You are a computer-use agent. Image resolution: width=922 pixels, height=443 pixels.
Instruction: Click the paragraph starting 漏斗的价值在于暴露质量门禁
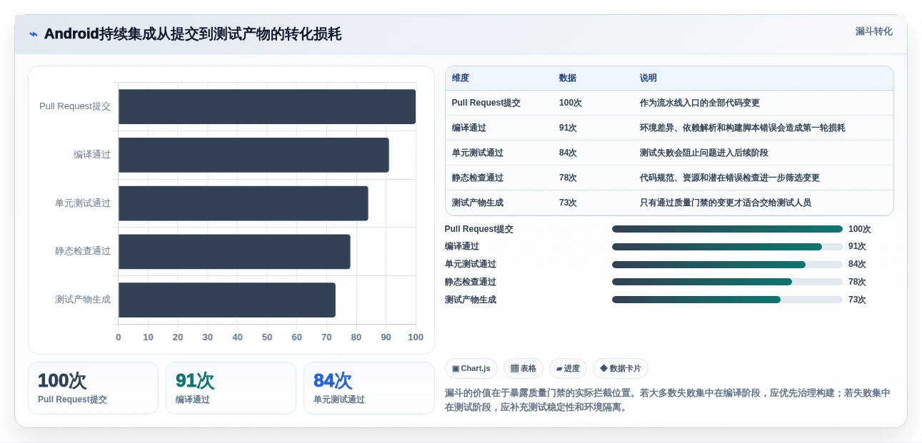coord(668,400)
